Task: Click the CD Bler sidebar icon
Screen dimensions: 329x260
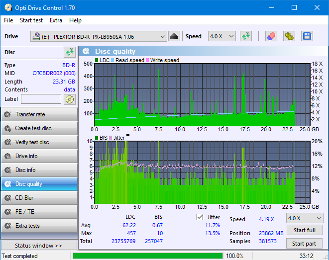Action: (x=8, y=198)
